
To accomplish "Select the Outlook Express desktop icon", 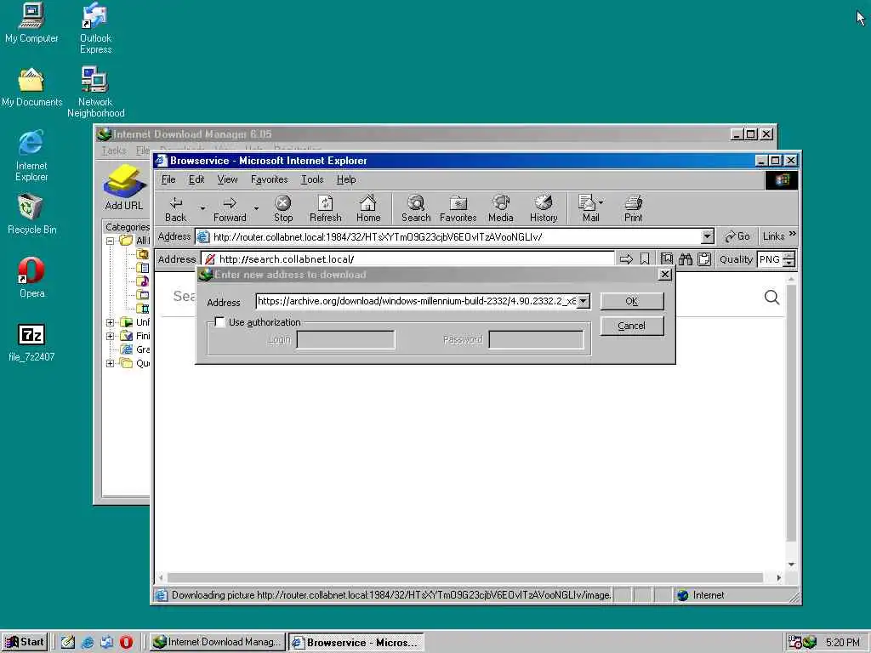I will pos(95,28).
